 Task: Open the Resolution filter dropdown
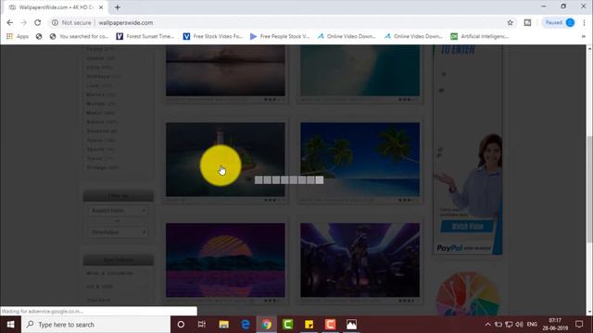point(118,232)
